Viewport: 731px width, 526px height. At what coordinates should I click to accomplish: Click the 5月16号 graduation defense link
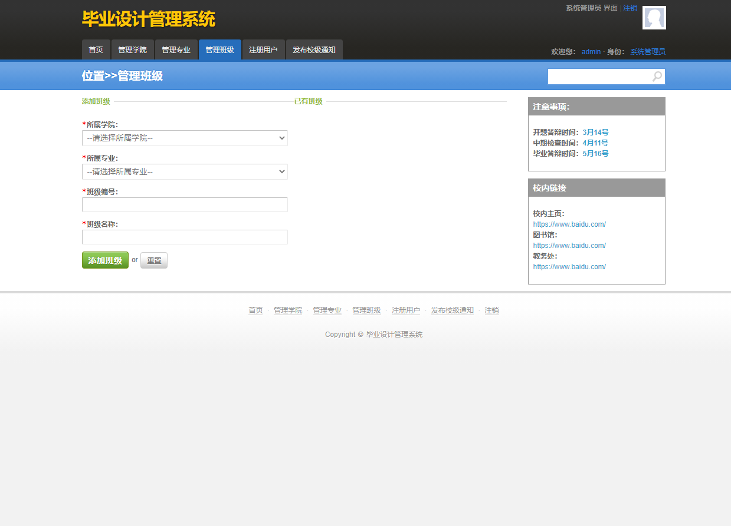click(595, 153)
